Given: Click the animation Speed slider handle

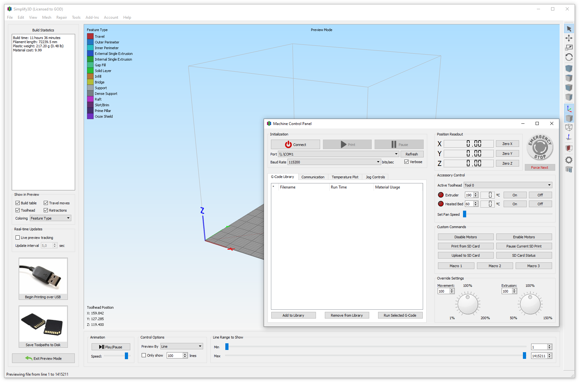Looking at the screenshot, I should pyautogui.click(x=126, y=356).
